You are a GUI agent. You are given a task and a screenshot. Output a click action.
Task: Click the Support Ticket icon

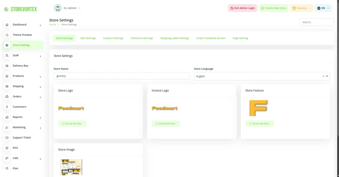click(7, 138)
